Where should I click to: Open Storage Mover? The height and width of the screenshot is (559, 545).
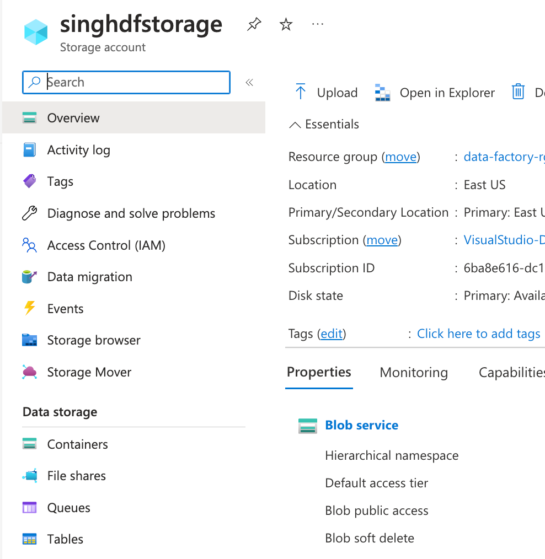89,372
